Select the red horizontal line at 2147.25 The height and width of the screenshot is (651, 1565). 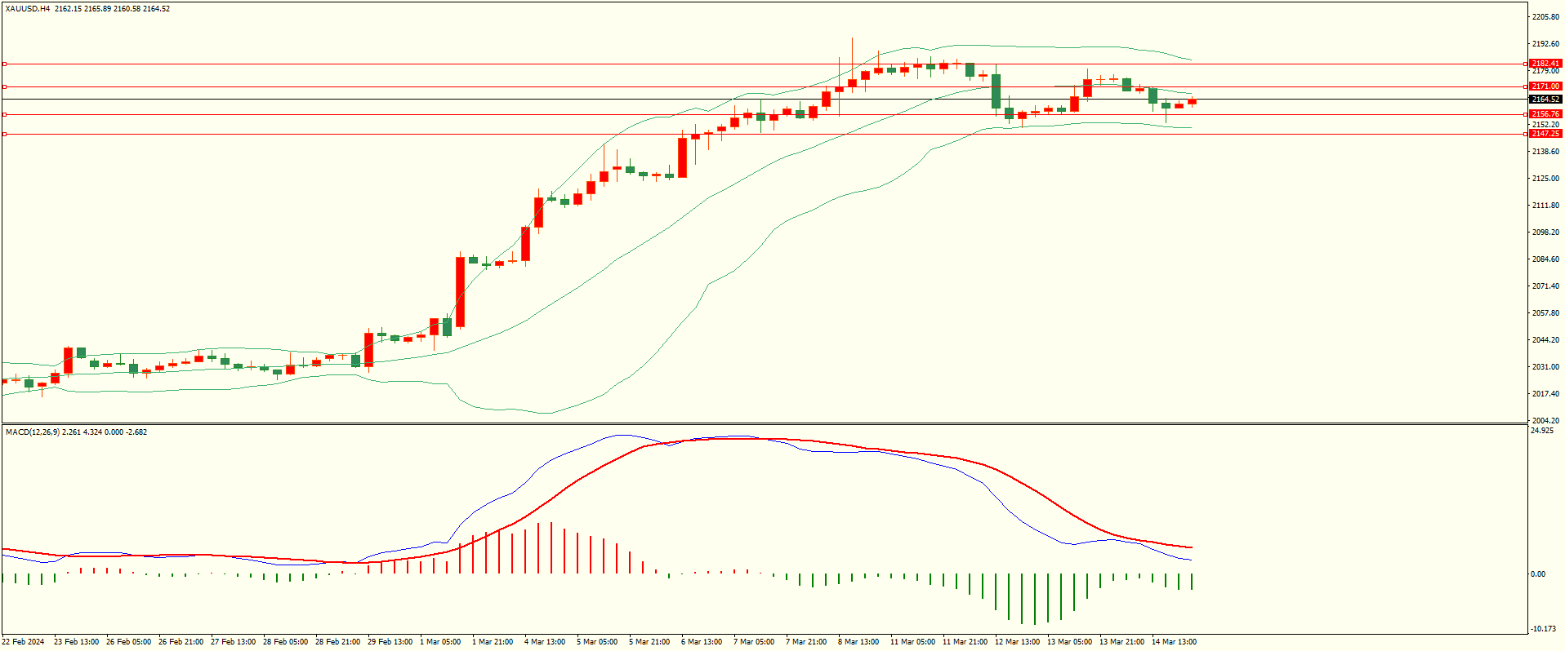[764, 134]
